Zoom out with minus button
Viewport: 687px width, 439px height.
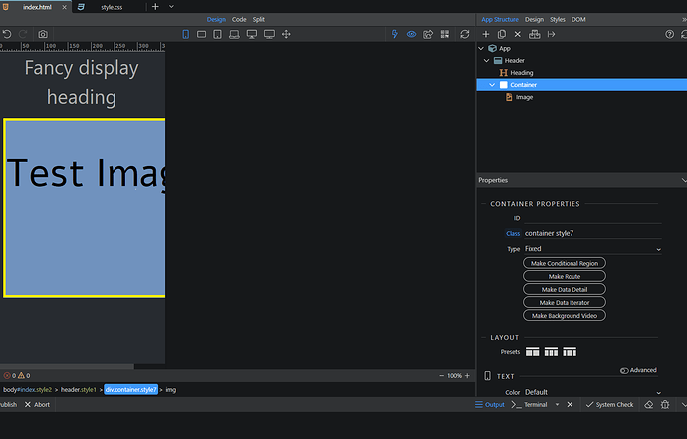point(442,376)
